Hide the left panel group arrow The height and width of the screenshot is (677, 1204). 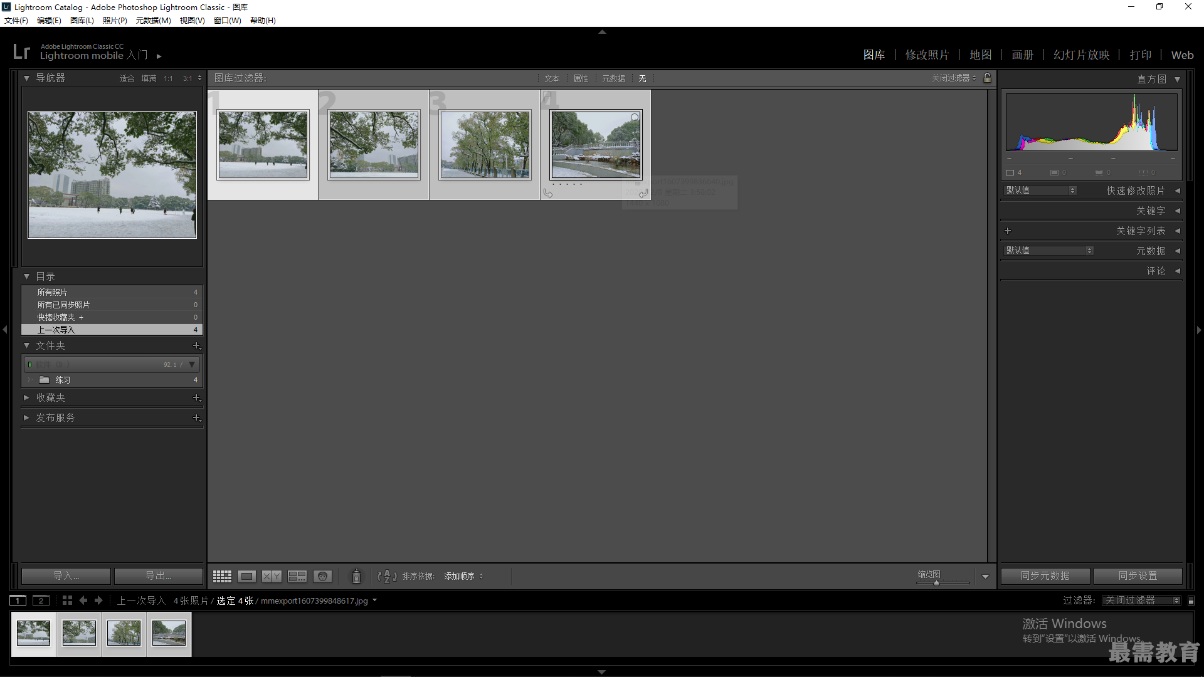click(x=5, y=329)
